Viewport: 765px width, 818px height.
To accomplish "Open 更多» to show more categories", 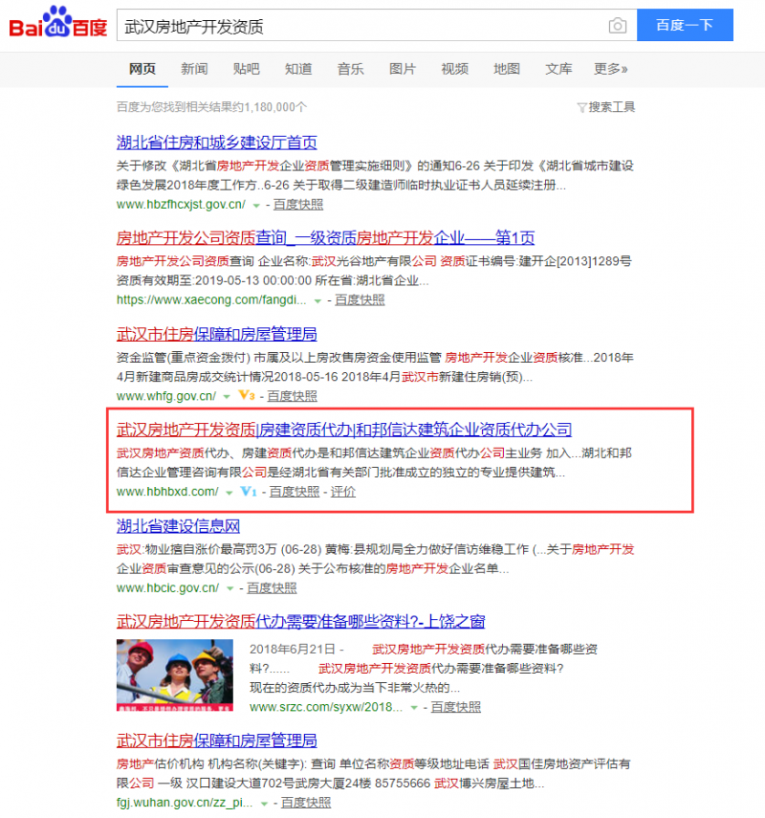I will pos(610,69).
